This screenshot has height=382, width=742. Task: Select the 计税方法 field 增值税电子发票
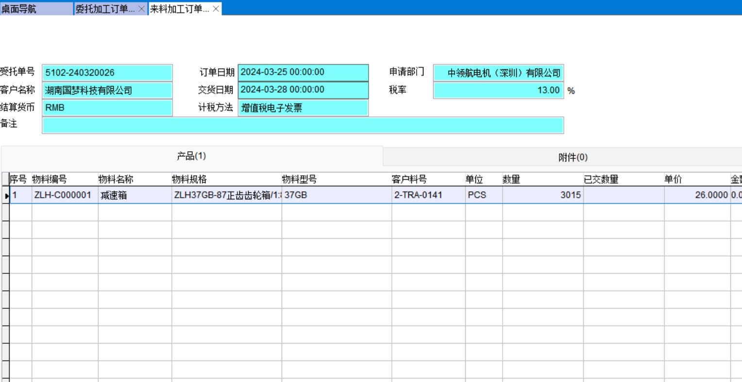click(303, 108)
